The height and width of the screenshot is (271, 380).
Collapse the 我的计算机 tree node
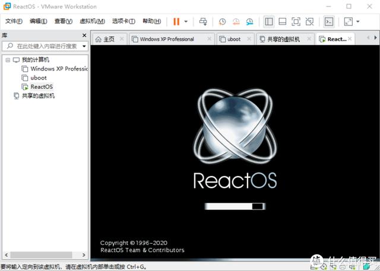click(x=8, y=60)
